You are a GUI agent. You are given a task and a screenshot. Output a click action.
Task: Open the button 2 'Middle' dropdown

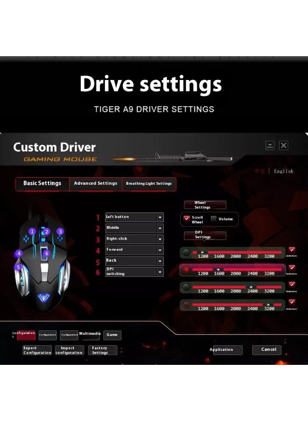click(x=160, y=228)
